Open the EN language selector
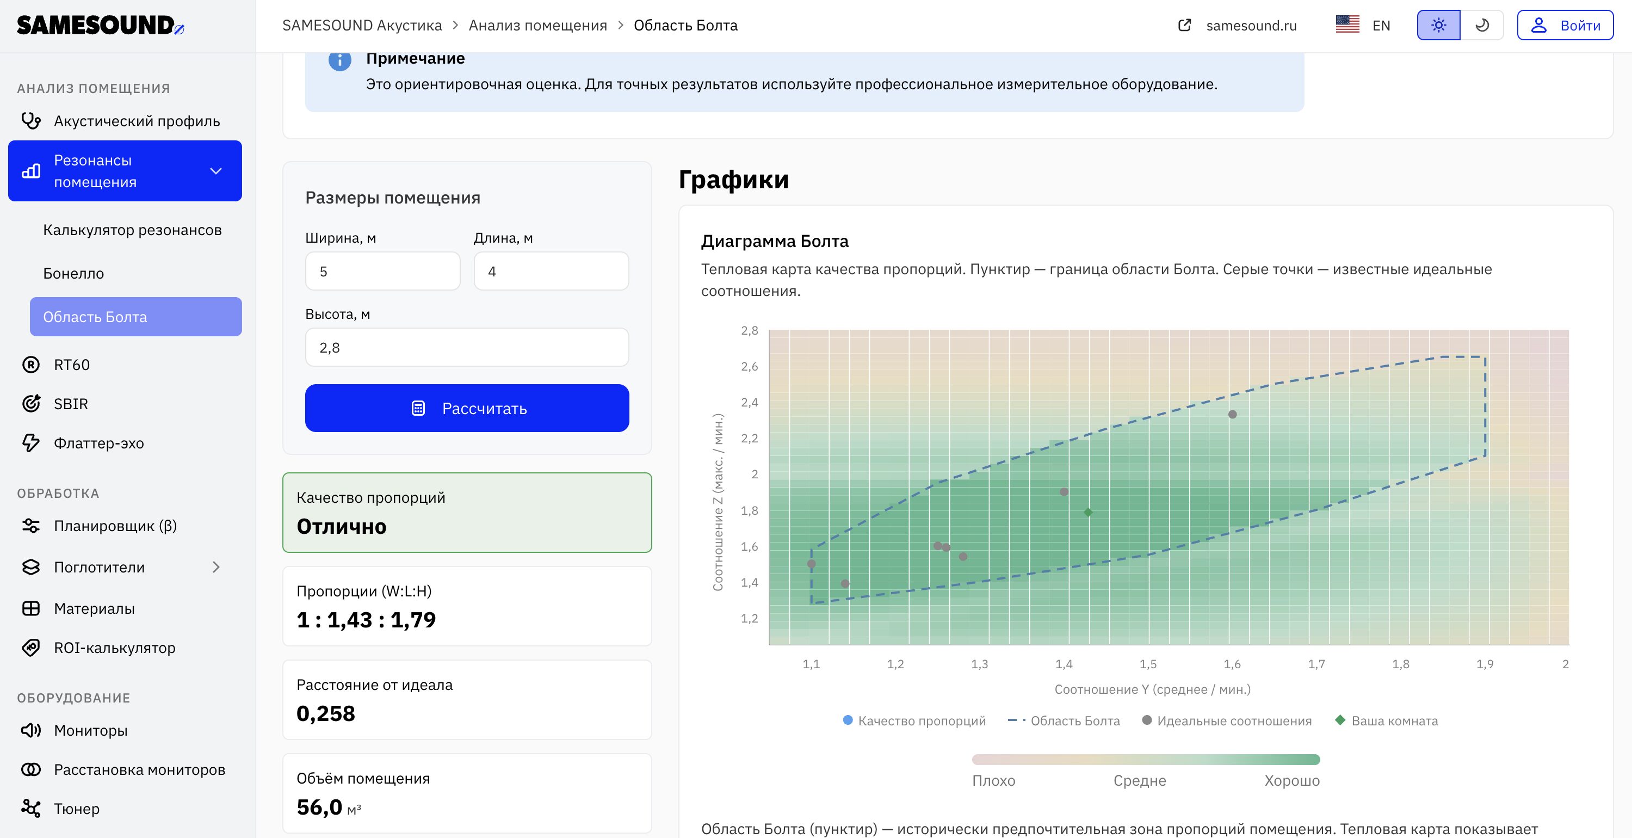The height and width of the screenshot is (838, 1632). pyautogui.click(x=1363, y=26)
